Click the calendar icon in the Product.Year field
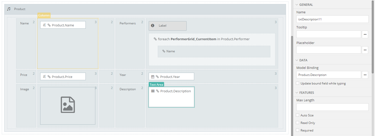375x136 pixels. [153, 77]
